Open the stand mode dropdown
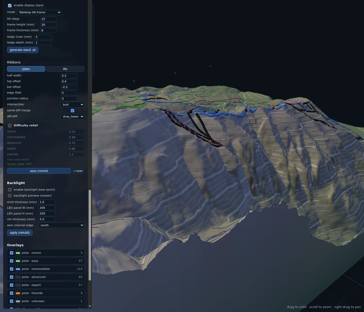 (x=39, y=12)
